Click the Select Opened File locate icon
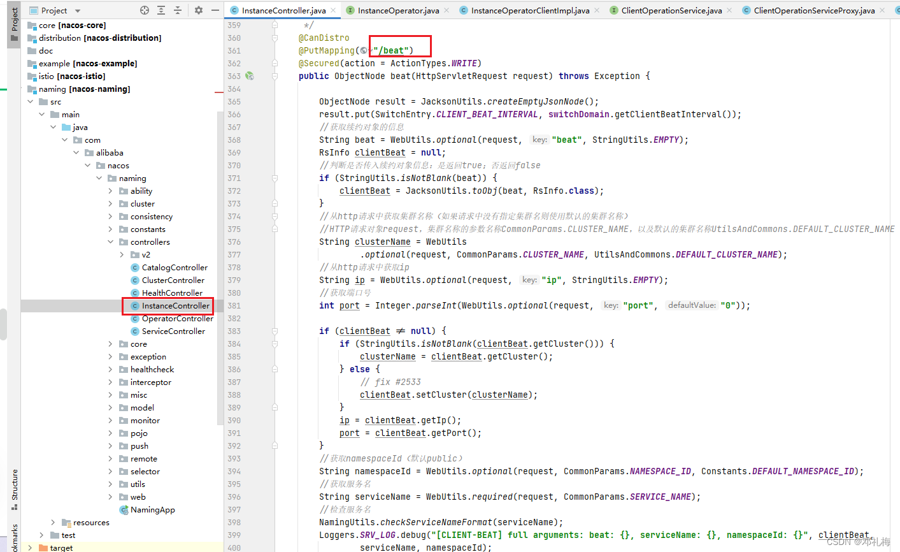900x552 pixels. click(x=145, y=10)
